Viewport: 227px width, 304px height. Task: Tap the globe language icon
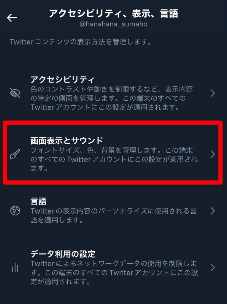click(x=15, y=210)
